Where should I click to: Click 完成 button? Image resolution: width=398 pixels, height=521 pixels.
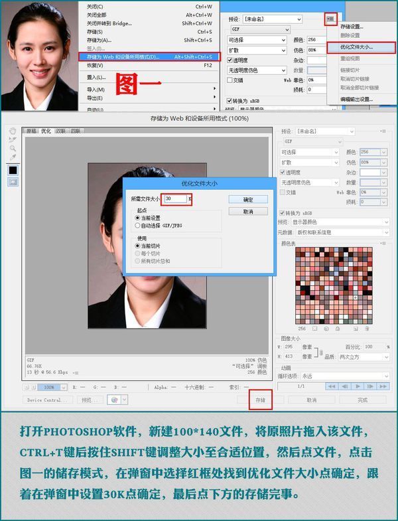click(x=362, y=400)
